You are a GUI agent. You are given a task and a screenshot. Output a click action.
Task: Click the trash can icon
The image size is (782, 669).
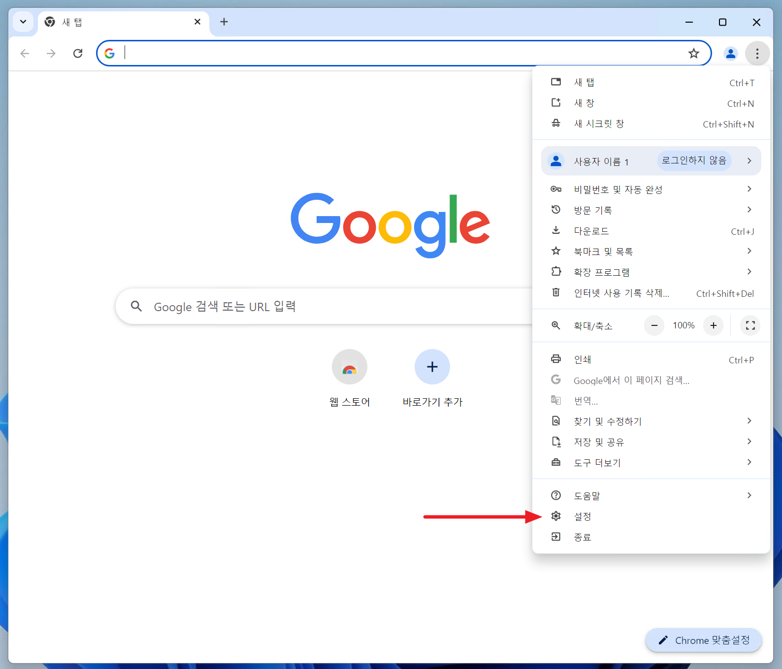[556, 292]
